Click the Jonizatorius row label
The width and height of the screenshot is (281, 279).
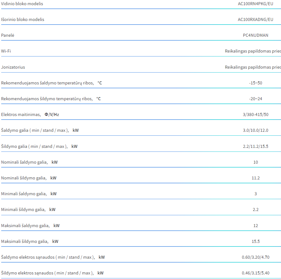13,67
